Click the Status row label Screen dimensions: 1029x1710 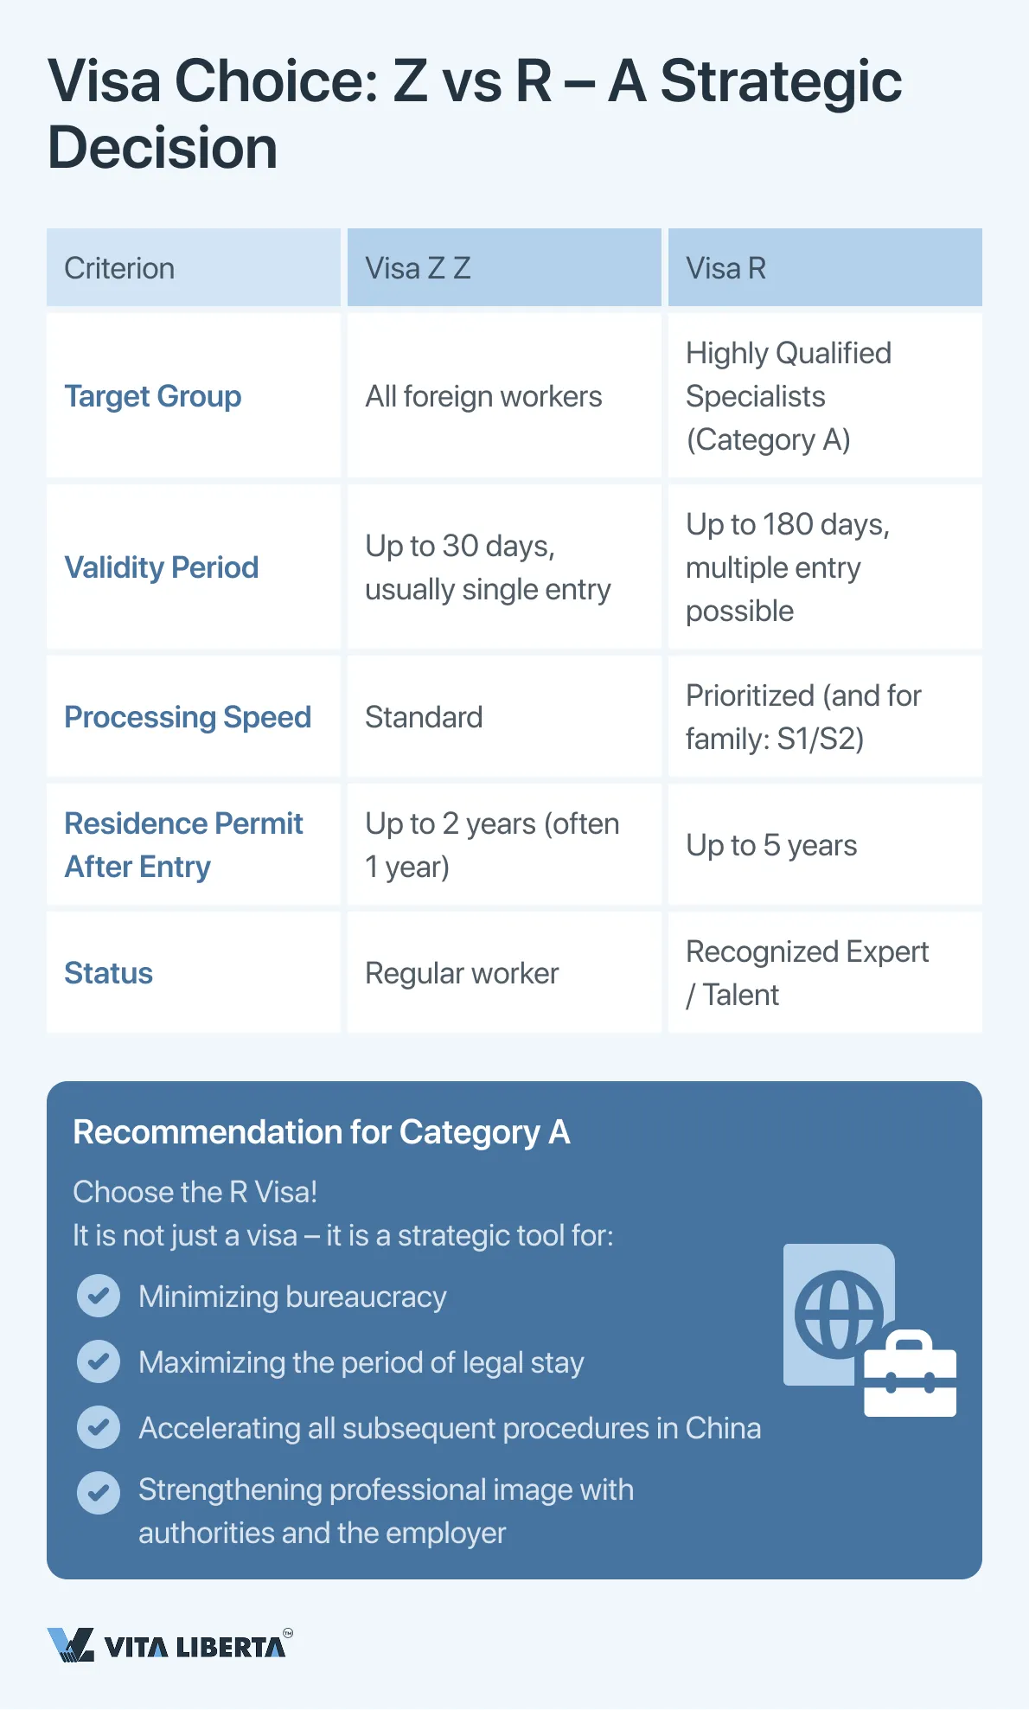click(x=109, y=973)
